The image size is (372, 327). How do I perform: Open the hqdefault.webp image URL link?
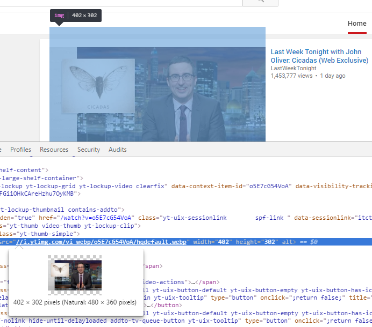click(x=101, y=242)
